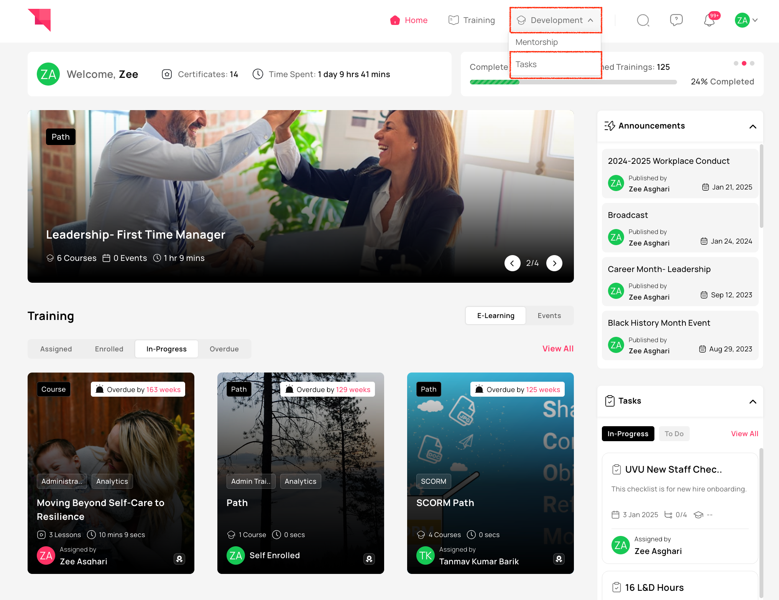Collapse the Announcements panel

(753, 126)
